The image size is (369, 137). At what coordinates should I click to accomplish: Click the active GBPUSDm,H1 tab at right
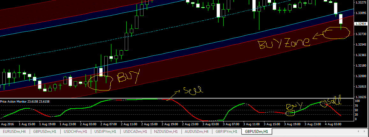[x=257, y=131]
